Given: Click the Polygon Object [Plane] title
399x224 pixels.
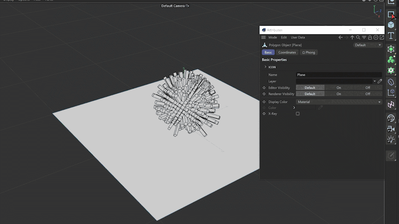Looking at the screenshot, I should pos(285,45).
